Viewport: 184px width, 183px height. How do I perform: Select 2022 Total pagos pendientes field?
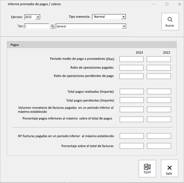[x=159, y=100]
